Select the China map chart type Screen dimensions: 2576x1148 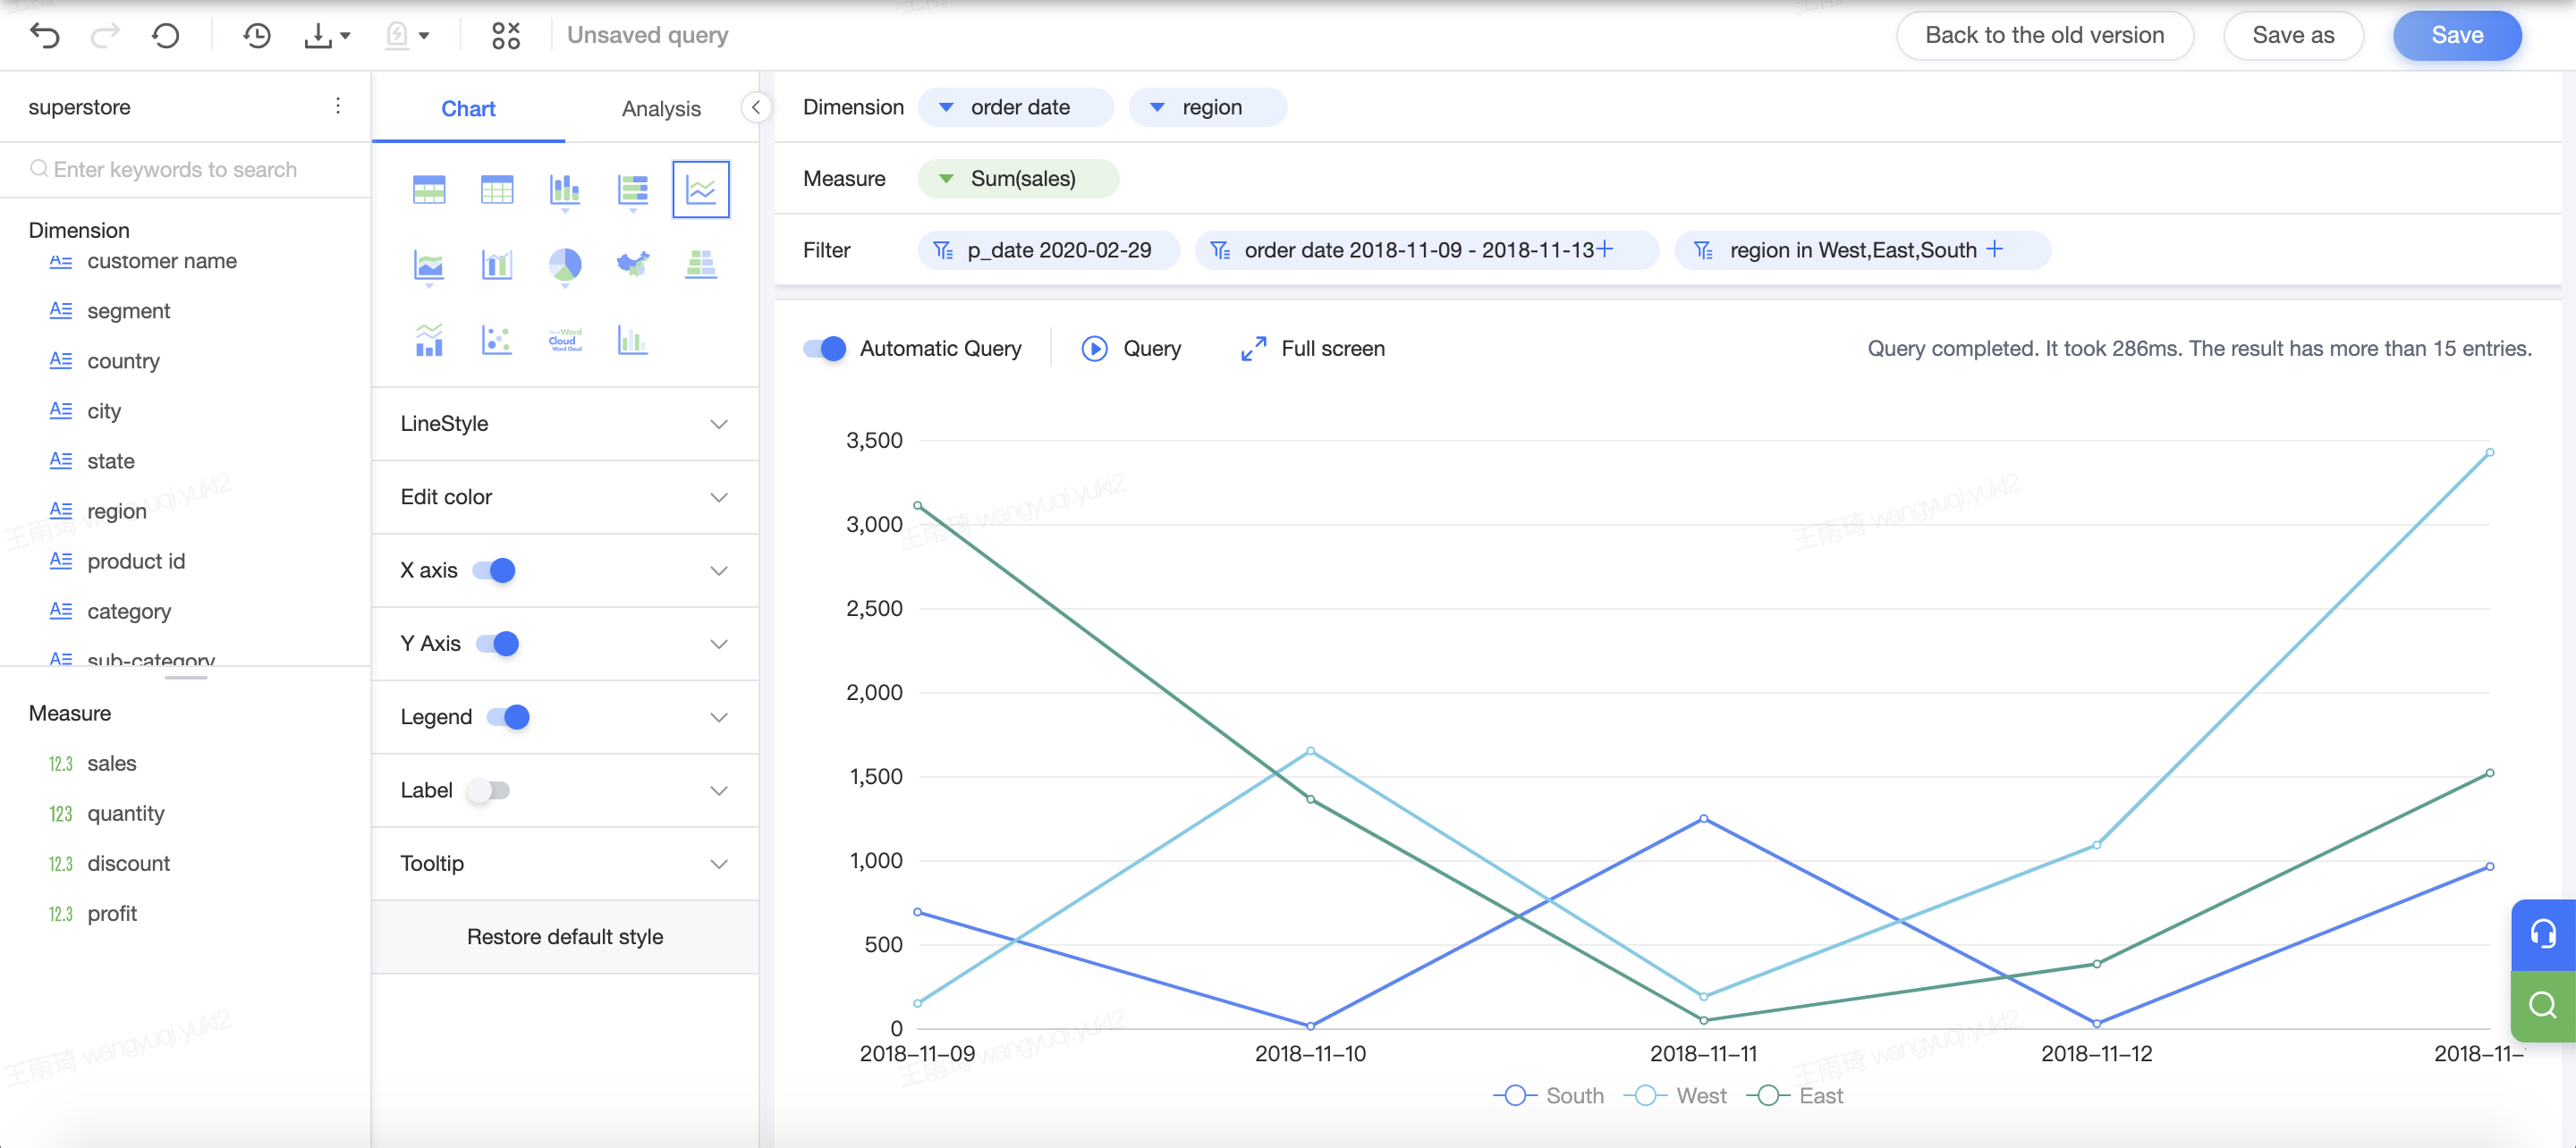pyautogui.click(x=633, y=265)
